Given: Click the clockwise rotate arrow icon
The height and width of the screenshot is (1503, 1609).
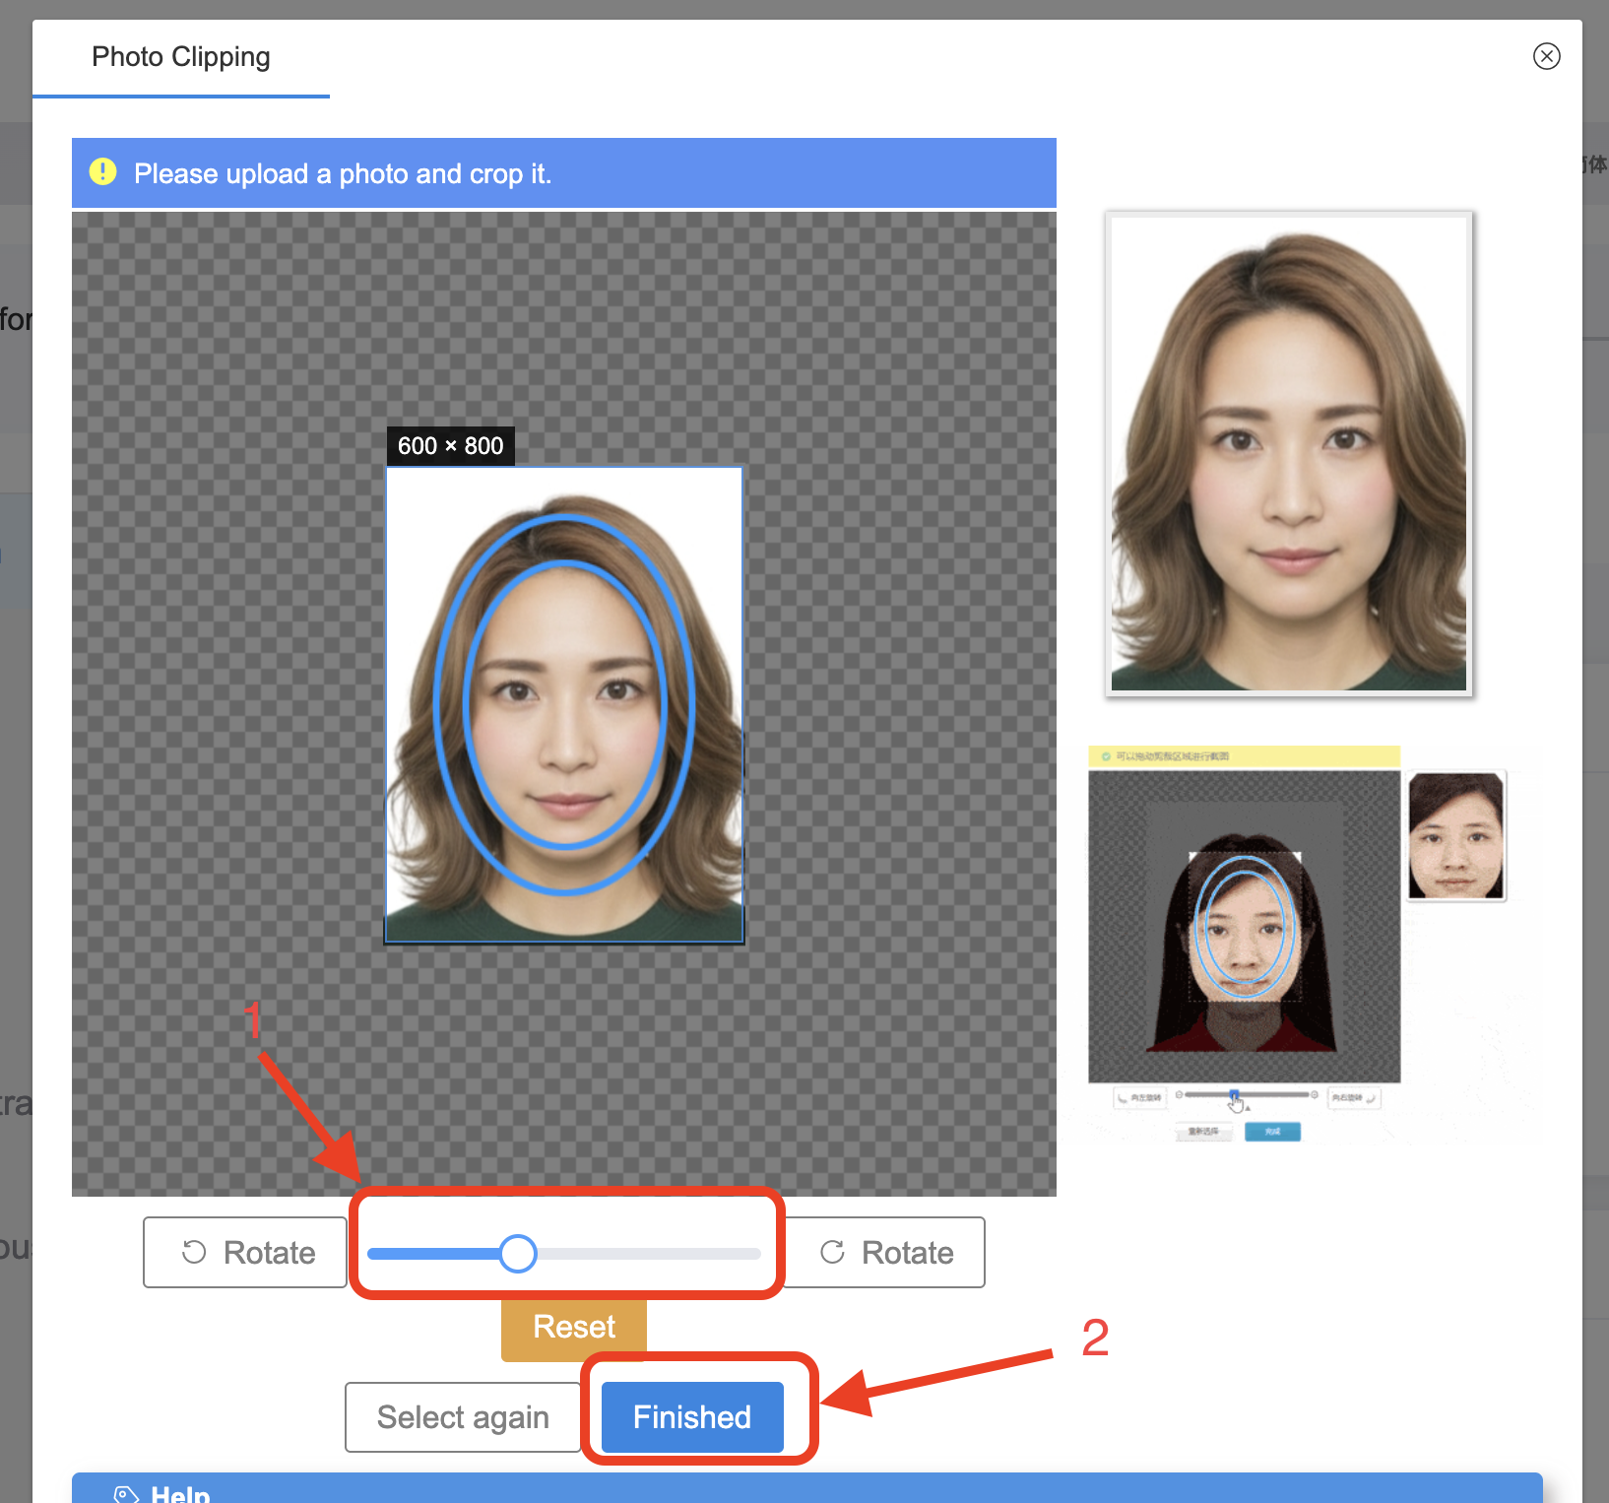Looking at the screenshot, I should [832, 1252].
